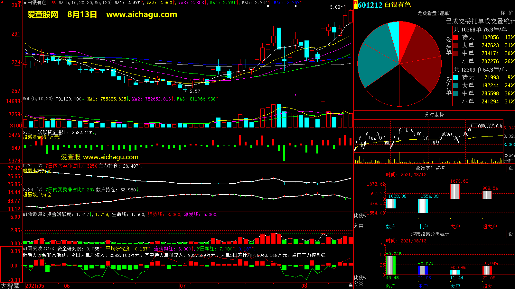This screenshot has width=515, height=289.
Task: Click the 08 month marker on timeline
Action: tap(304, 286)
